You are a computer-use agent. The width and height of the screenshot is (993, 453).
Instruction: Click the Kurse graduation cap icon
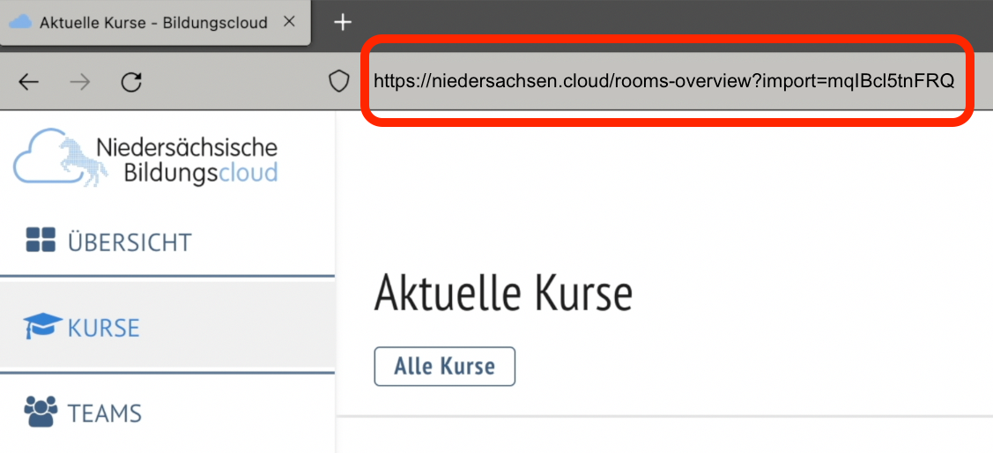(42, 327)
